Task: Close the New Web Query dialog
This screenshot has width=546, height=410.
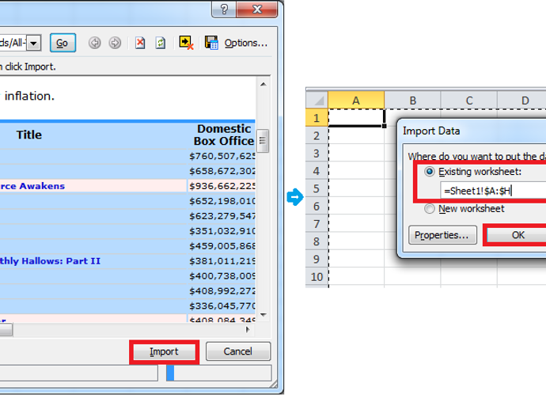Action: tap(257, 9)
